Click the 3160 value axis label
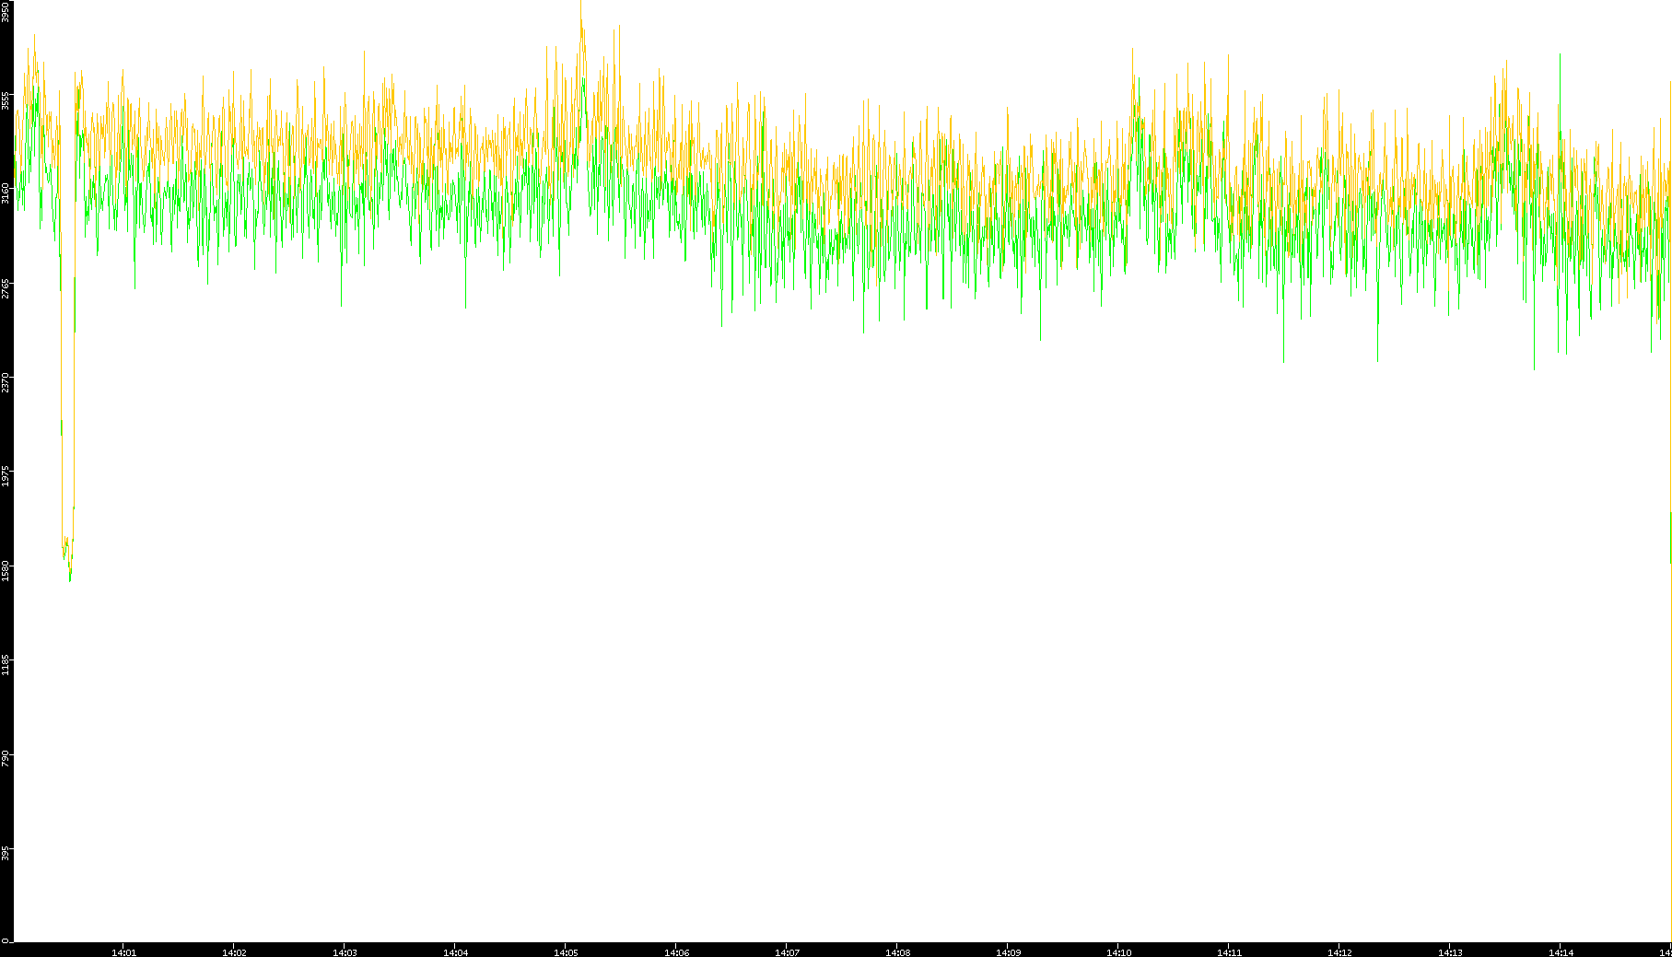Image resolution: width=1672 pixels, height=957 pixels. click(6, 193)
